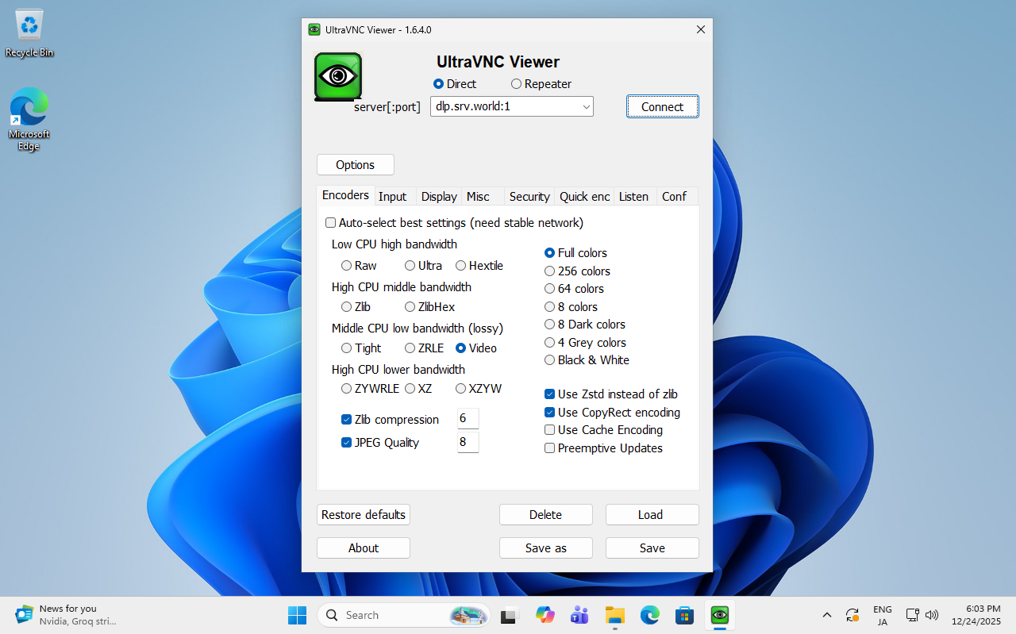Switch to the Security tab
Image resolution: width=1016 pixels, height=634 pixels.
(x=529, y=196)
